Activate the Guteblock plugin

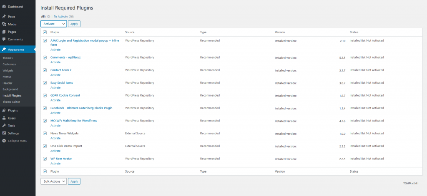pos(55,113)
